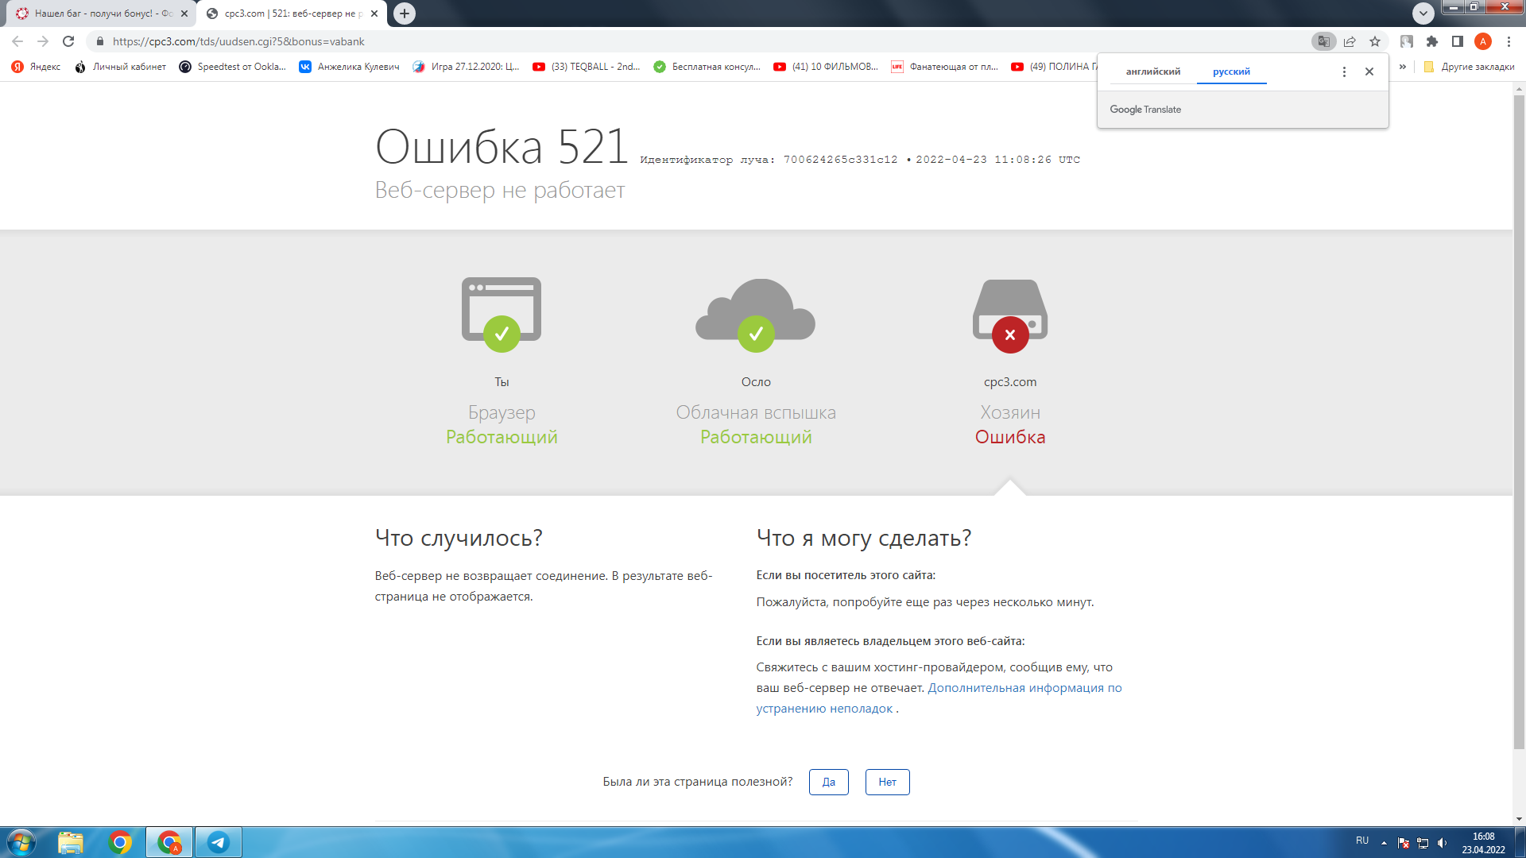Image resolution: width=1526 pixels, height=858 pixels.
Task: Select the русский translation tab
Action: [1231, 71]
